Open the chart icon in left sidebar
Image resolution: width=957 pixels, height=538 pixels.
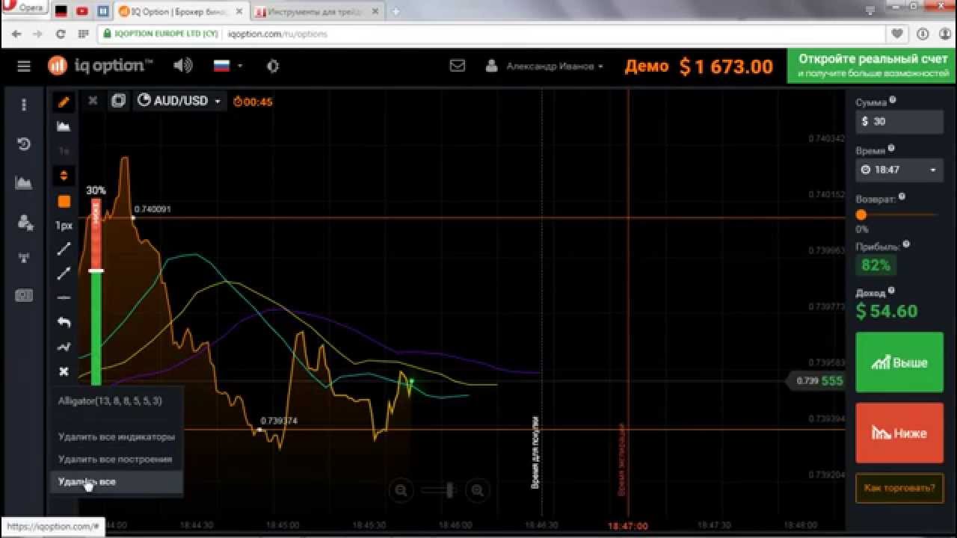click(x=24, y=182)
